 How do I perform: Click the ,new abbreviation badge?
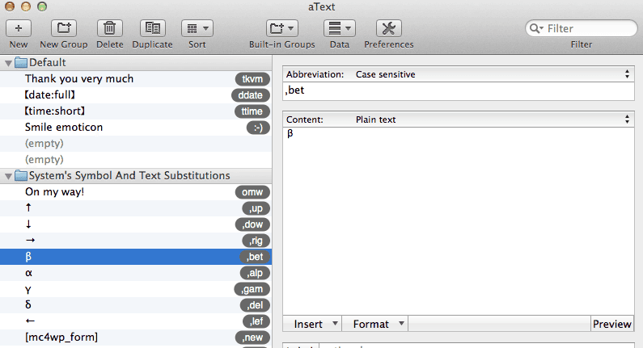(x=252, y=338)
